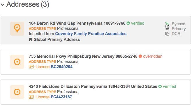Click the license card icon for BC2949204
Viewport: 192px width, 105px height.
click(31, 67)
